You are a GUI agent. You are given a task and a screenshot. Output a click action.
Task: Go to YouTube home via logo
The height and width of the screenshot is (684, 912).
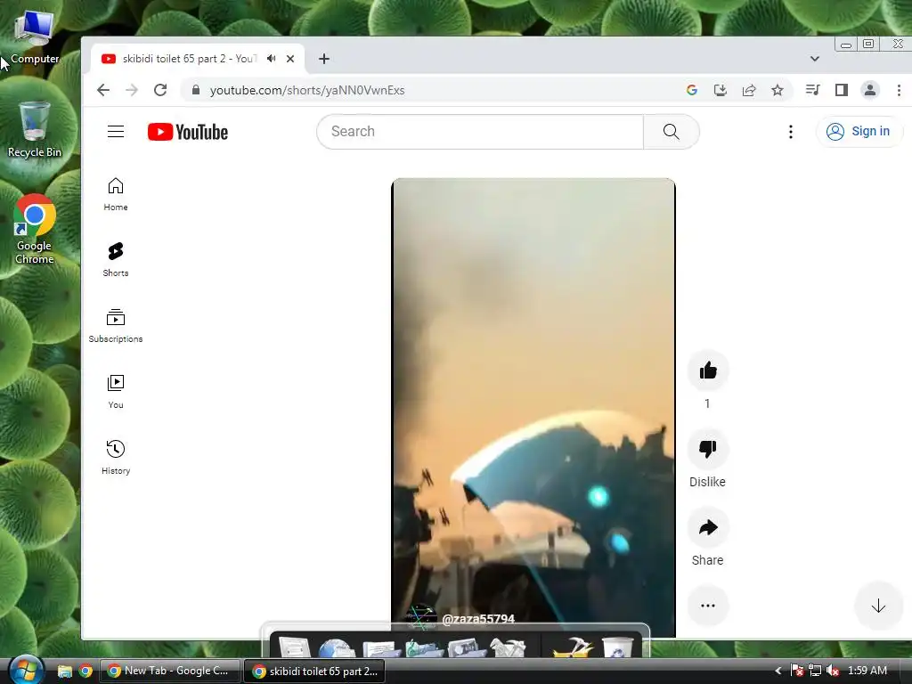[187, 132]
